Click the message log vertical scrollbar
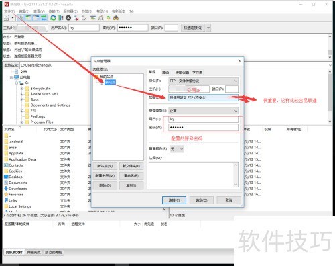 pyautogui.click(x=330, y=46)
